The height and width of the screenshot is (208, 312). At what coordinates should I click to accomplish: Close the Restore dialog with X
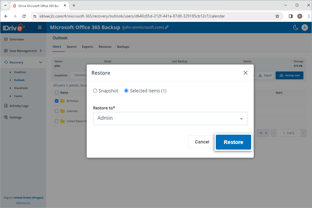click(245, 73)
